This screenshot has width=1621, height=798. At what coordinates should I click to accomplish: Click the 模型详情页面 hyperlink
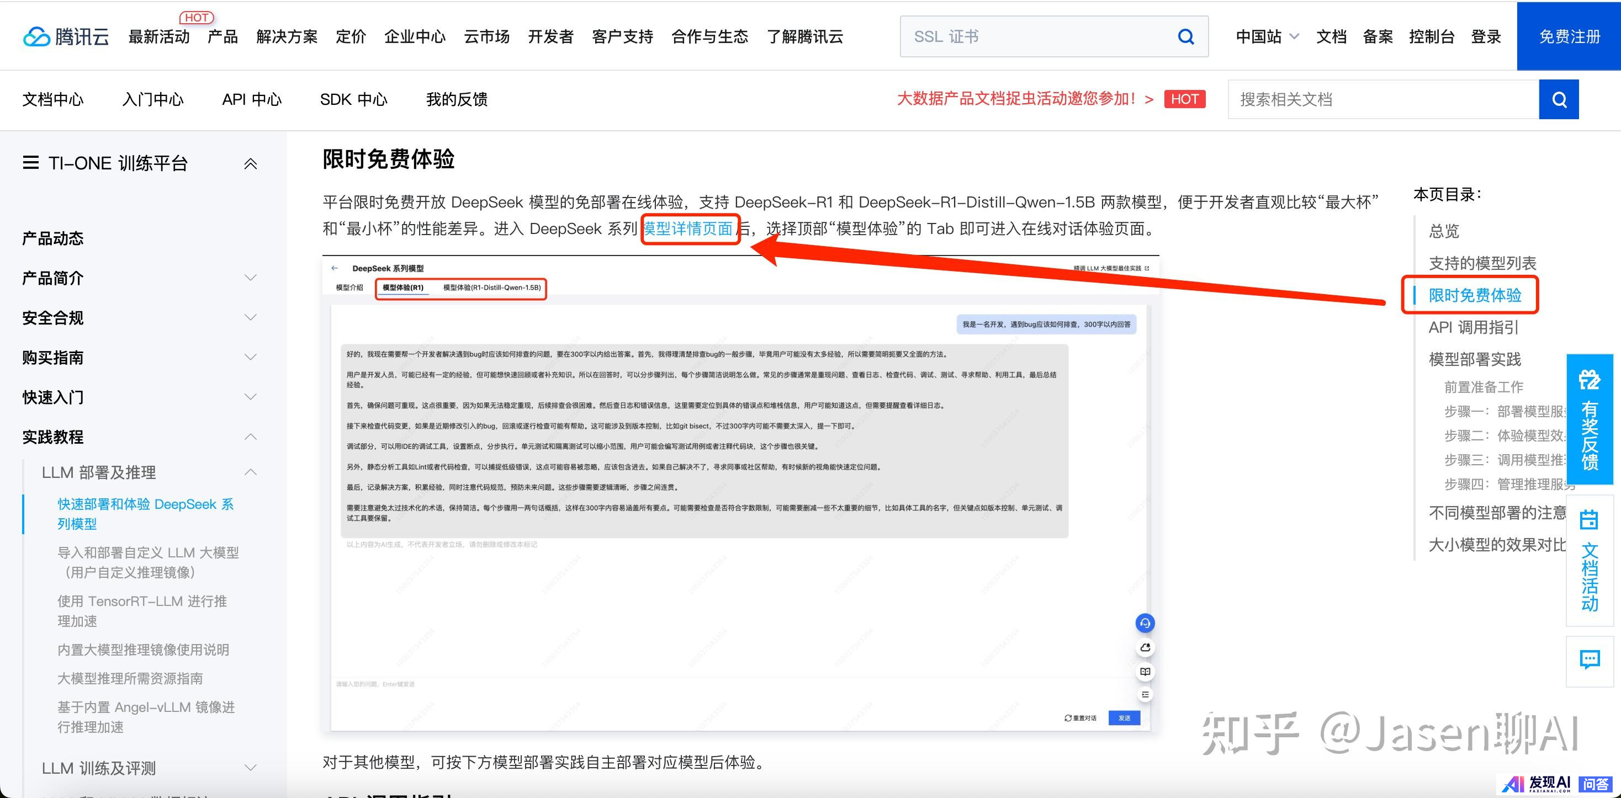[x=688, y=228]
